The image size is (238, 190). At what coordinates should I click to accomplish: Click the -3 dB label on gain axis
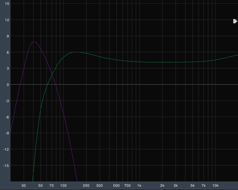[7, 101]
